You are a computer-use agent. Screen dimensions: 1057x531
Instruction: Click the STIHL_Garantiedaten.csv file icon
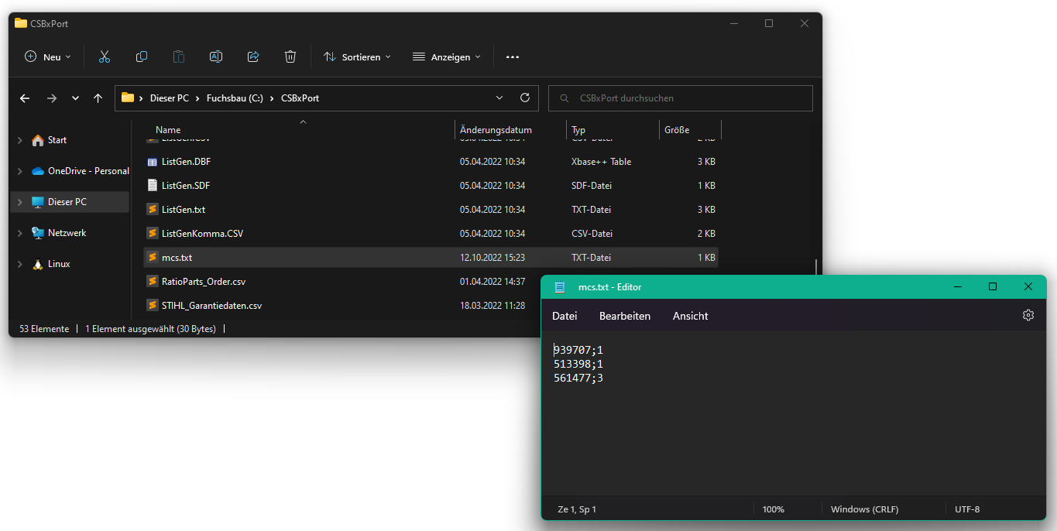(152, 305)
